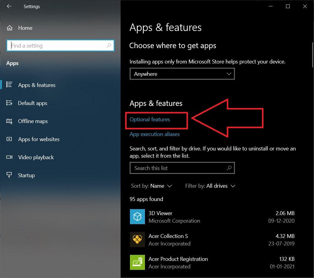Viewport: 314px width, 278px height.
Task: Click the search magnifier in Find a setting
Action: click(109, 45)
